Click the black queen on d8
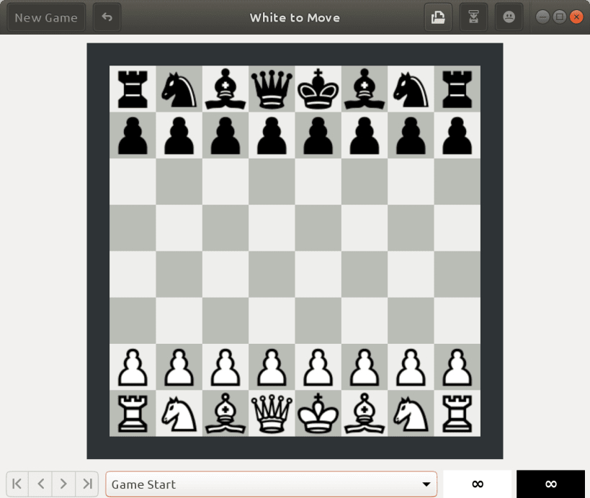The image size is (590, 498). click(272, 89)
